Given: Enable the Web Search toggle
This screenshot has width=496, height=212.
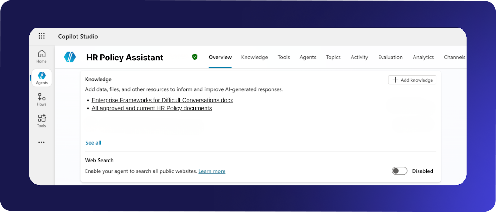Looking at the screenshot, I should tap(400, 171).
